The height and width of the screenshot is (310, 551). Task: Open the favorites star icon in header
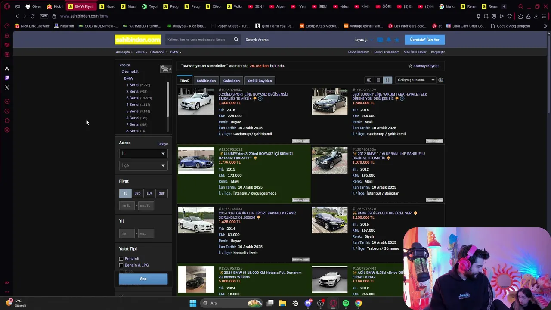pyautogui.click(x=397, y=40)
